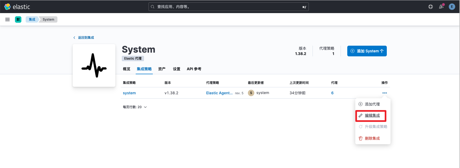Open the Elastic Agent policy link
This screenshot has height=168, width=460.
click(219, 93)
